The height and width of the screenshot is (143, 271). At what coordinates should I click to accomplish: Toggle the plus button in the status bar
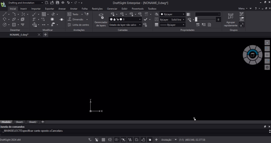click(x=156, y=140)
